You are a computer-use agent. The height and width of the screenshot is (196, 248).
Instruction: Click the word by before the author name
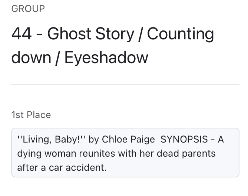click(x=94, y=139)
